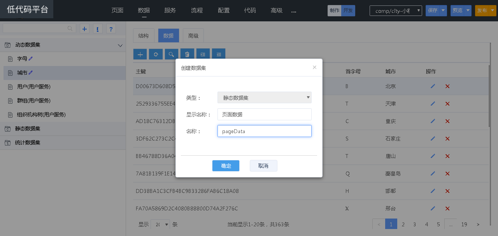This screenshot has width=498, height=236.
Task: Click the question mark help icon
Action: pyautogui.click(x=111, y=29)
